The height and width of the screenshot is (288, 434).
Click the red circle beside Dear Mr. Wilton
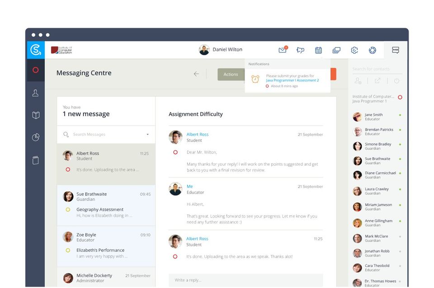[x=175, y=152]
